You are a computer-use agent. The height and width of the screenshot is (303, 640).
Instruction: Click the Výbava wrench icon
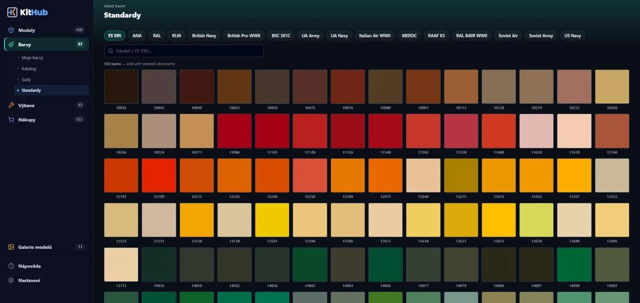click(11, 105)
